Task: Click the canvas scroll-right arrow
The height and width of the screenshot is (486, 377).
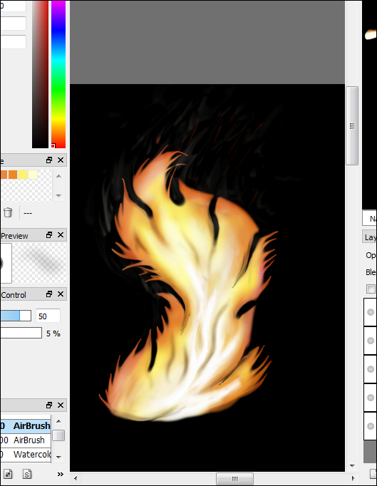Action: (x=353, y=478)
